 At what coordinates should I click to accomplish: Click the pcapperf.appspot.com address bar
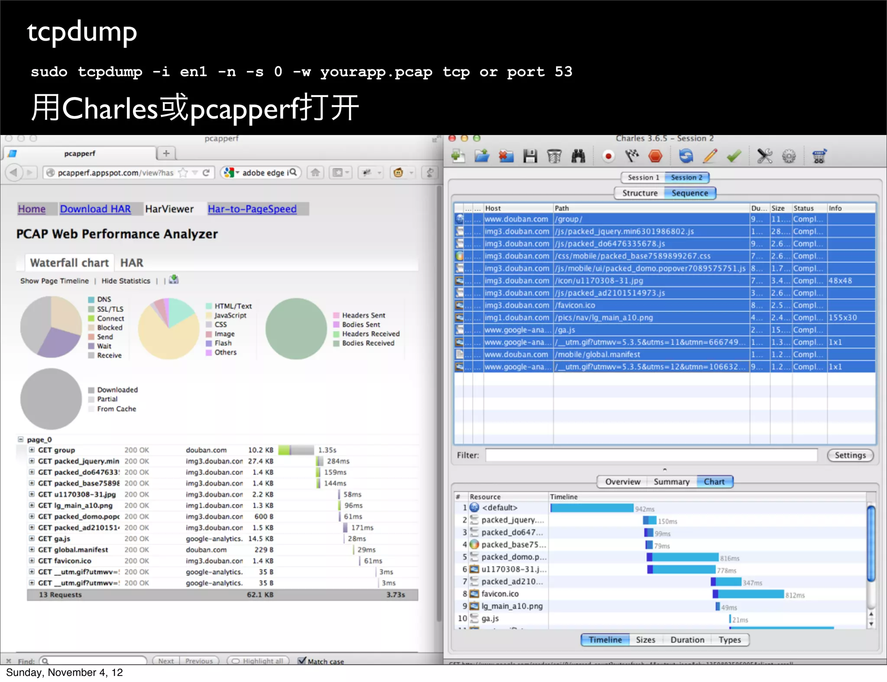(115, 173)
